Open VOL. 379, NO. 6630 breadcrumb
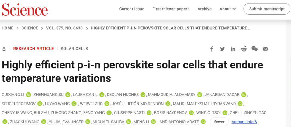Viewport: 291px width, 127px height. pos(64,28)
